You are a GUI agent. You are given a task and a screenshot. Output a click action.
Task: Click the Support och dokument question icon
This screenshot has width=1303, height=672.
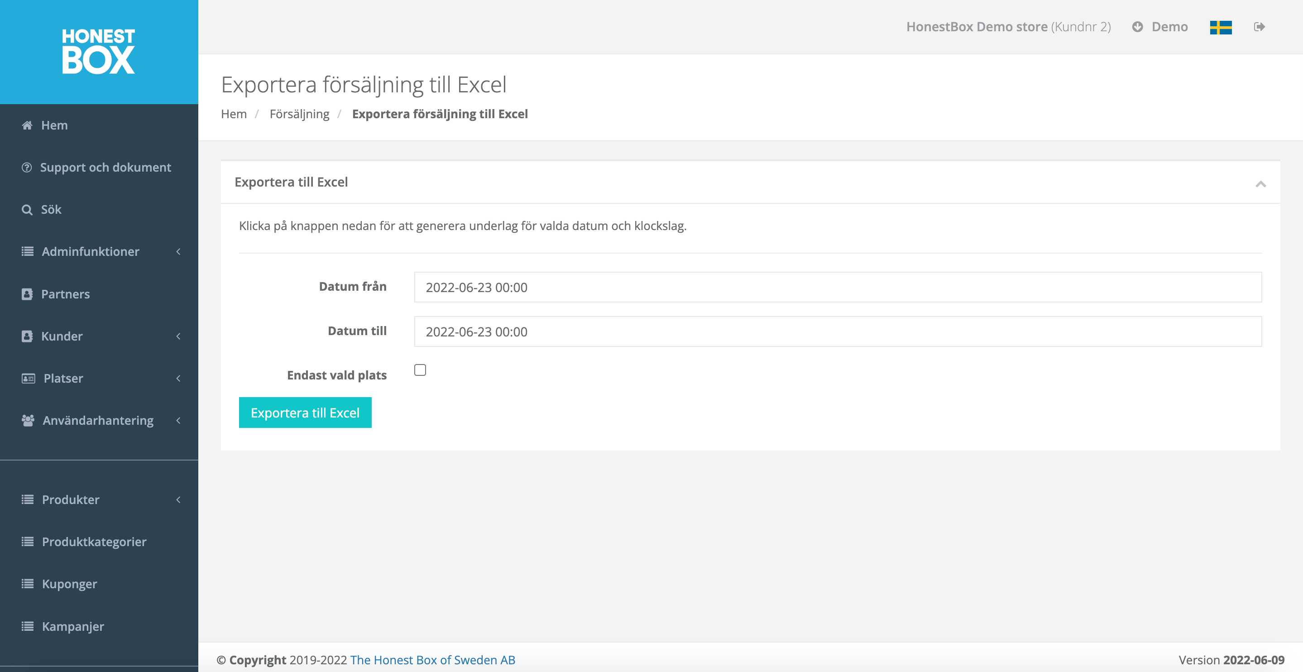click(x=27, y=168)
